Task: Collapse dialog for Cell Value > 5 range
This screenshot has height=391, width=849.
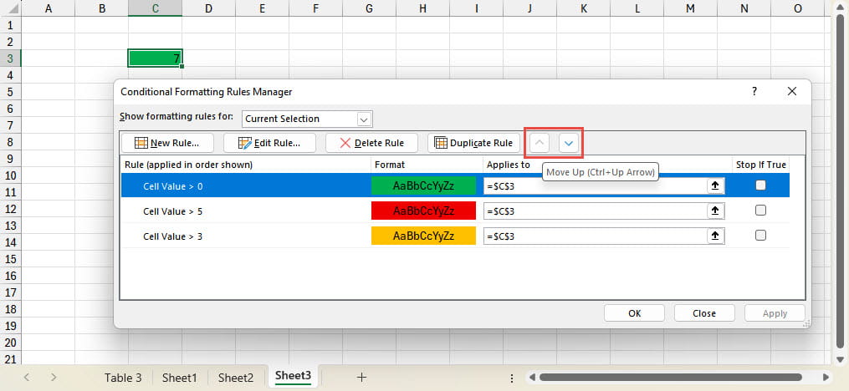Action: 716,211
